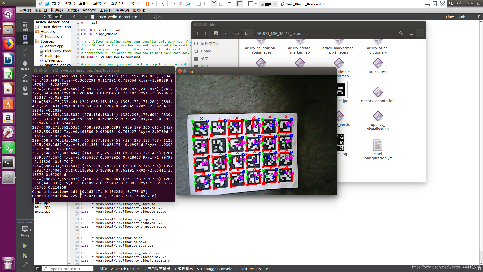Run the project with the green arrow
This screenshot has height=272, width=483.
pos(25,246)
